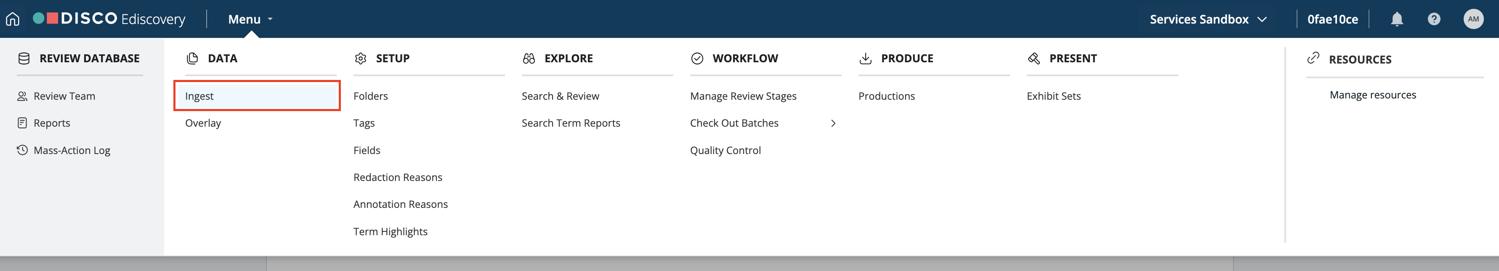The width and height of the screenshot is (1499, 271).
Task: Open the AM user avatar
Action: [1473, 19]
